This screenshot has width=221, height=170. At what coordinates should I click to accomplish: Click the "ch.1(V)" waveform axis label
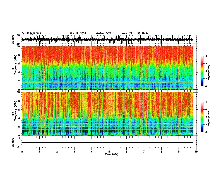click(13, 39)
